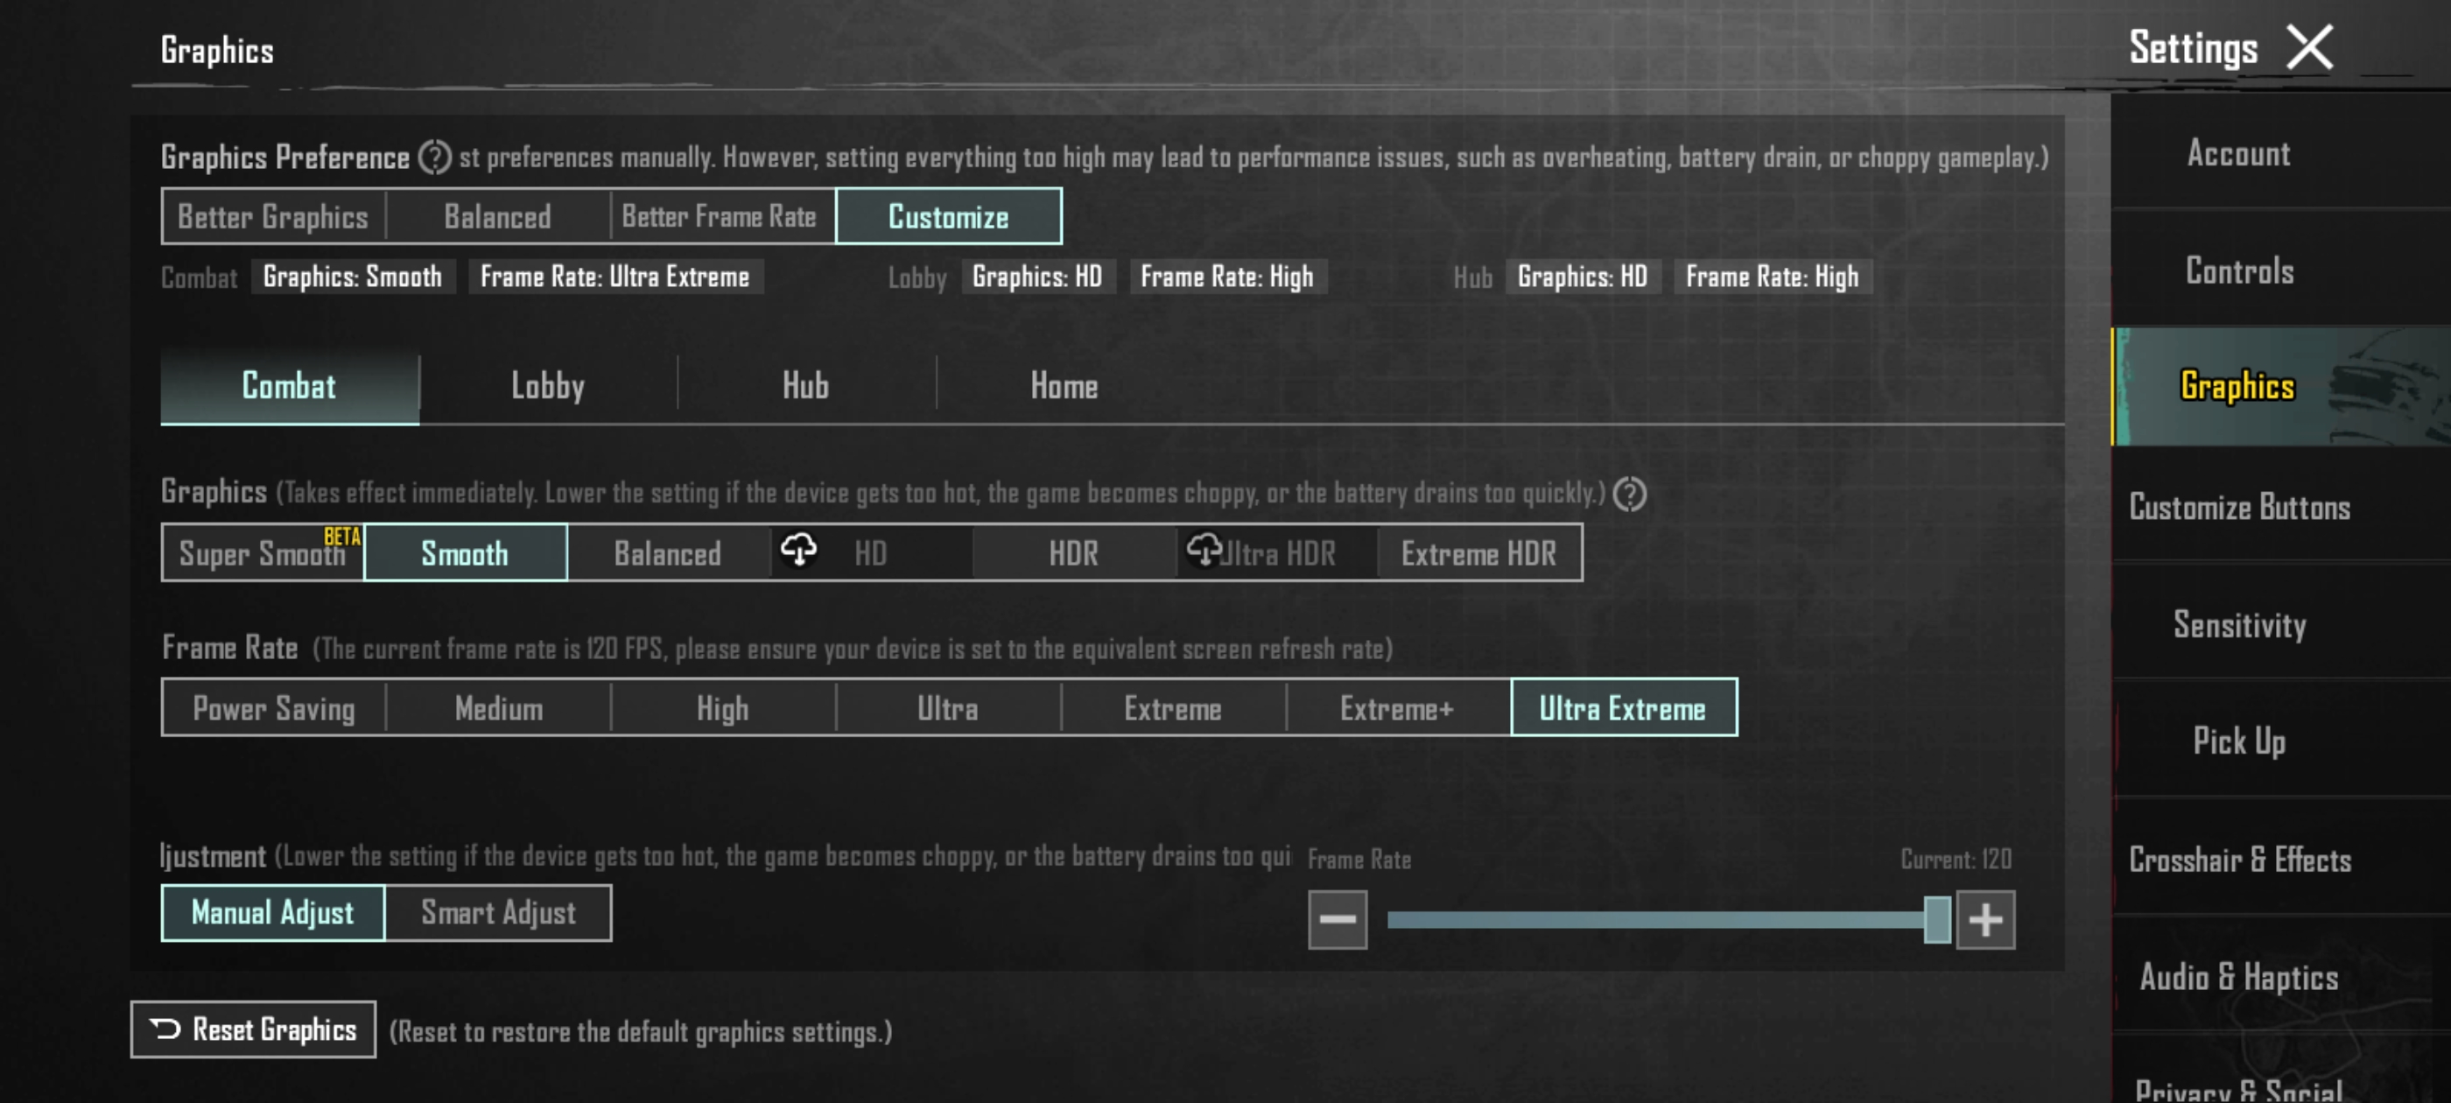Select Power Saving frame rate

pos(274,708)
